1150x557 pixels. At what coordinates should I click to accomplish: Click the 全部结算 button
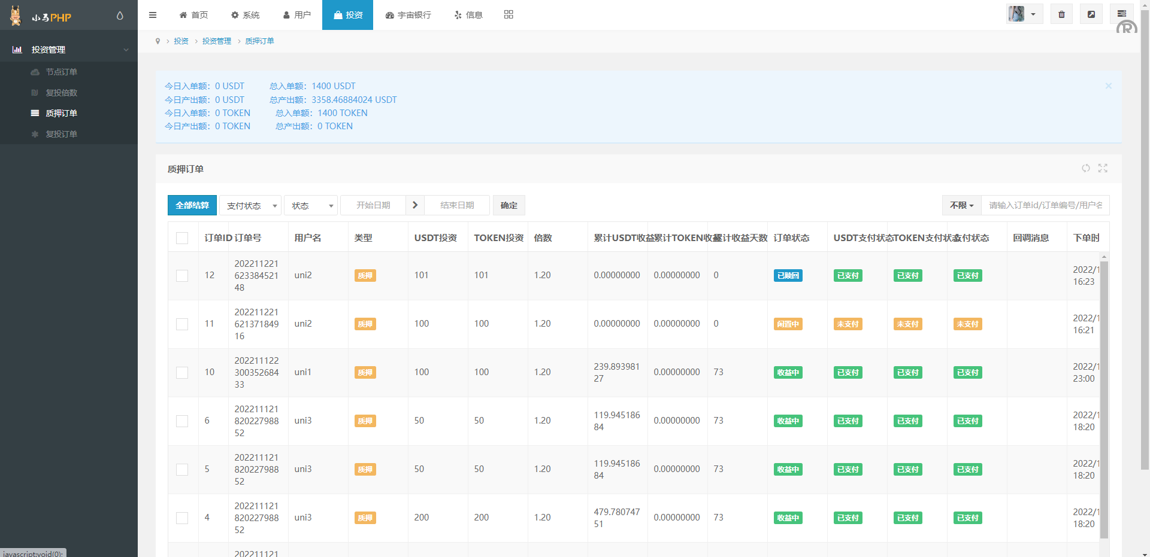pos(192,205)
